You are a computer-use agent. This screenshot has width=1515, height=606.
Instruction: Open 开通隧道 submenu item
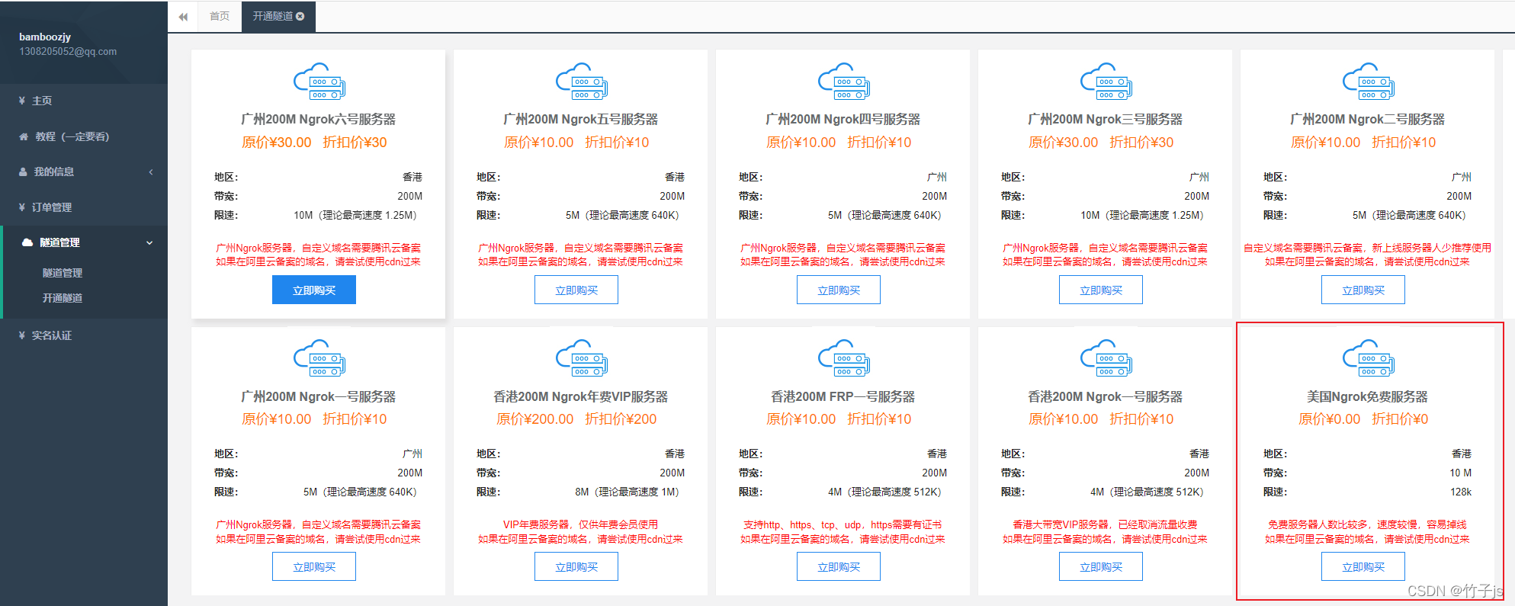coord(63,298)
